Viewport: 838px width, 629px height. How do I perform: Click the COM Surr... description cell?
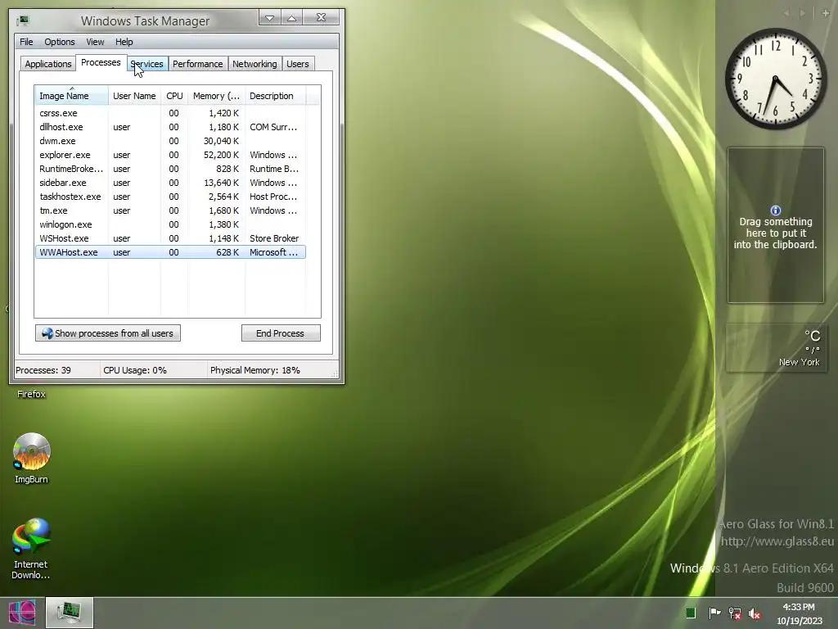tap(273, 127)
